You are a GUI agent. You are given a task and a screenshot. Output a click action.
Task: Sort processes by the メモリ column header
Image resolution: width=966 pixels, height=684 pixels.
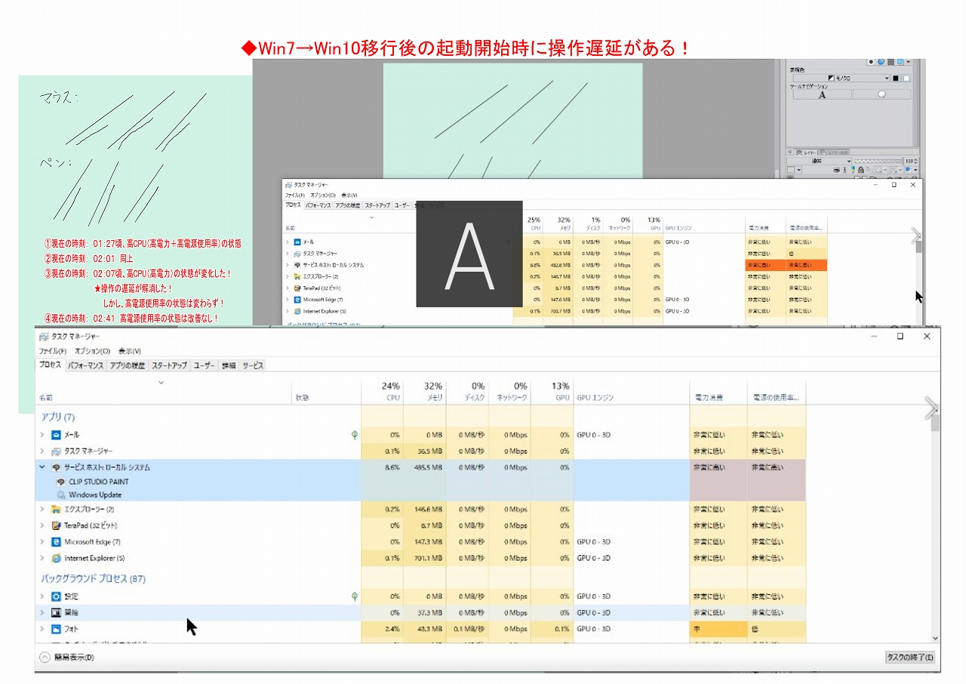pyautogui.click(x=424, y=392)
